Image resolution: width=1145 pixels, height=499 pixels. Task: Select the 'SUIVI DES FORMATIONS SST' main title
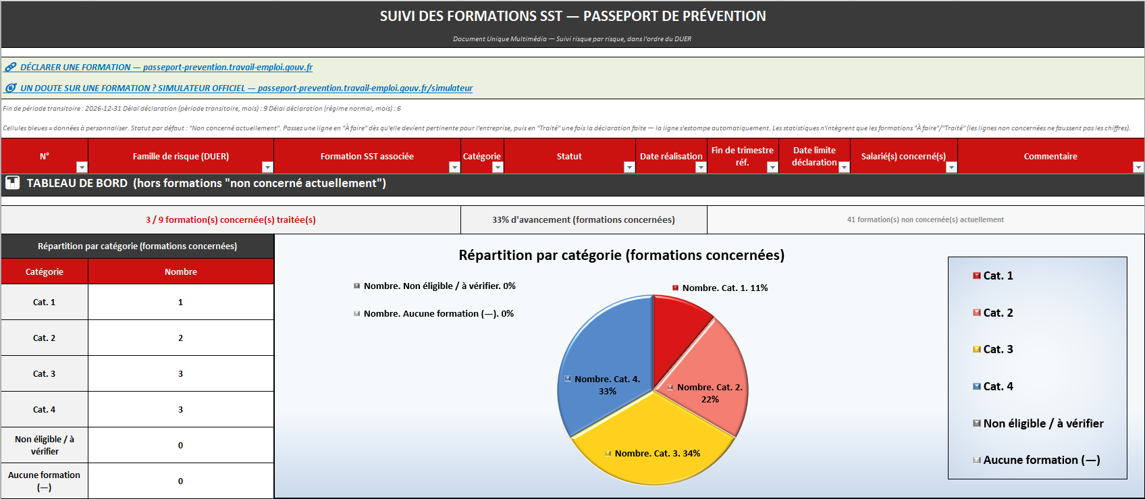(x=572, y=16)
